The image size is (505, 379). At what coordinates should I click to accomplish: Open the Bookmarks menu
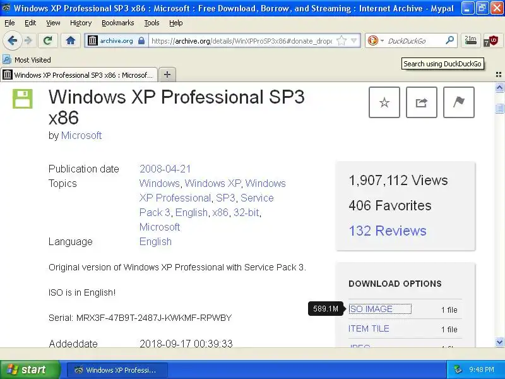pyautogui.click(x=118, y=23)
